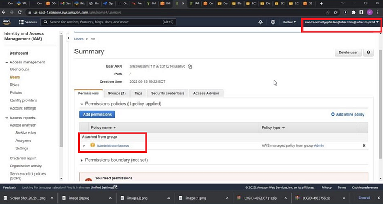This screenshot has height=204, width=383.
Task: Focus the AWS services search box
Action: tap(108, 22)
